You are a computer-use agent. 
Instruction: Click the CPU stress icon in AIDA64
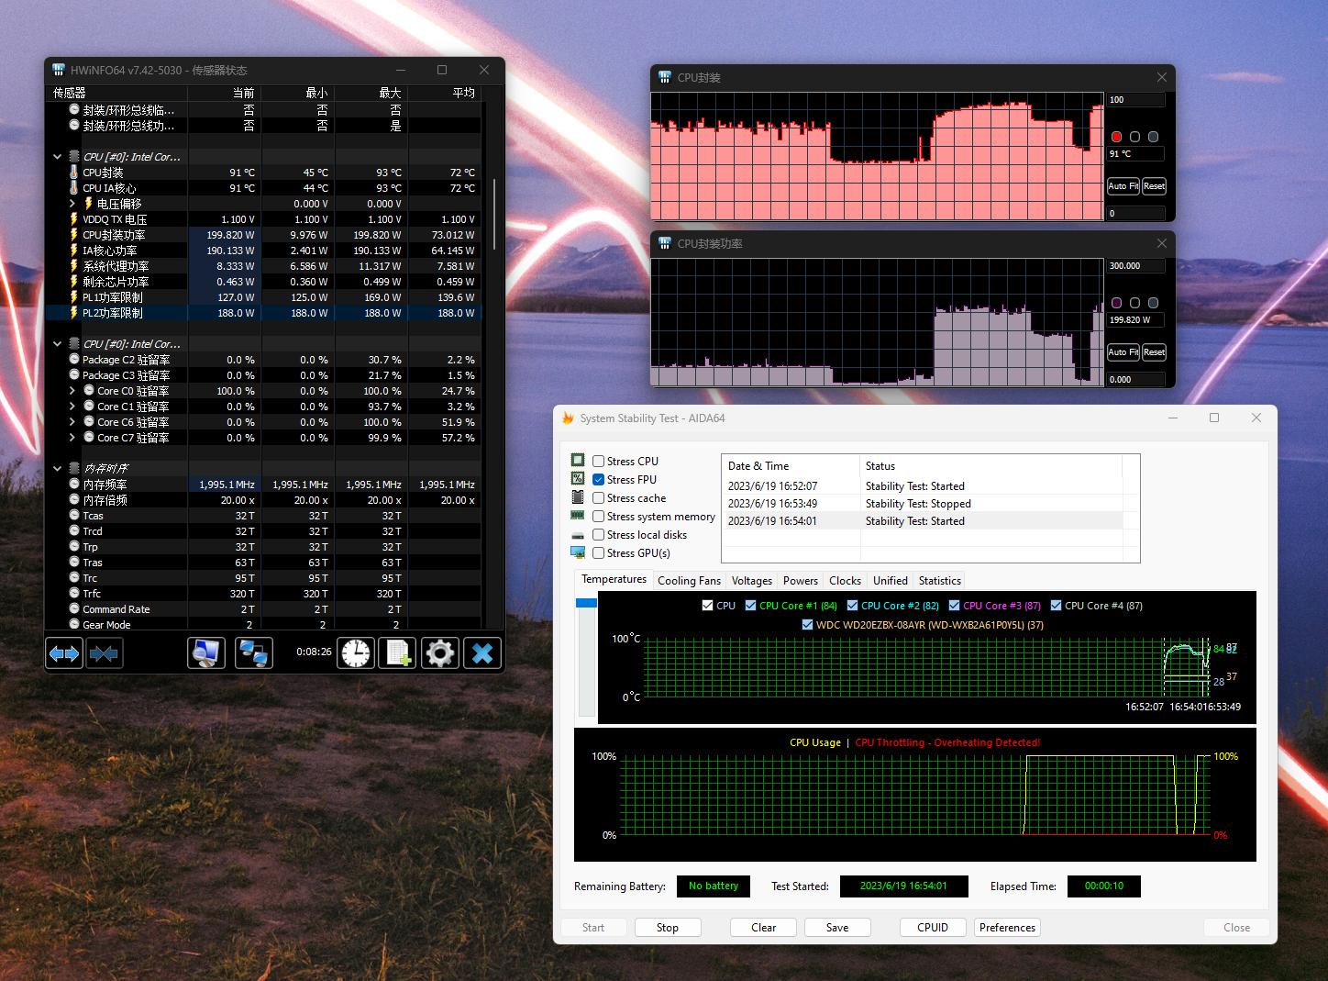pyautogui.click(x=578, y=461)
